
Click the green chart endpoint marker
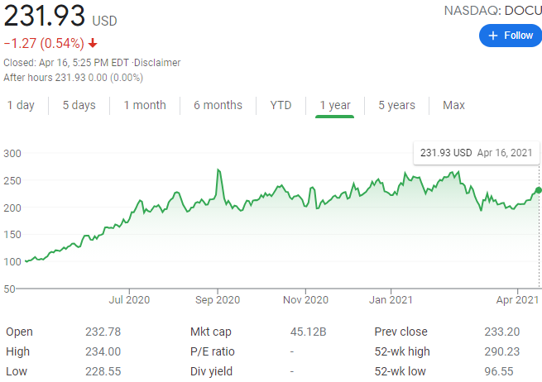click(539, 190)
